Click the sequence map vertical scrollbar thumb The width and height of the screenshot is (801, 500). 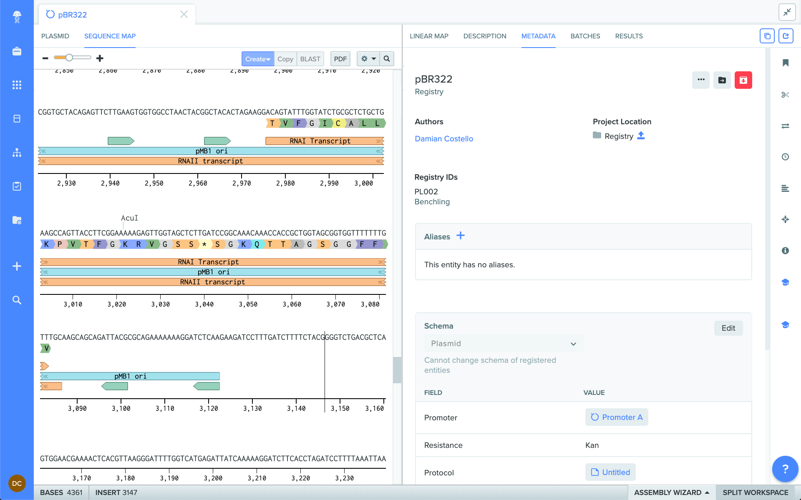tap(397, 370)
